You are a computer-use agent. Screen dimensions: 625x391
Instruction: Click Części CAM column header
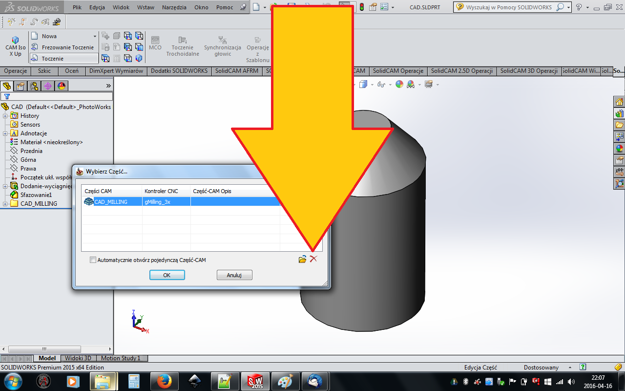[x=112, y=191]
